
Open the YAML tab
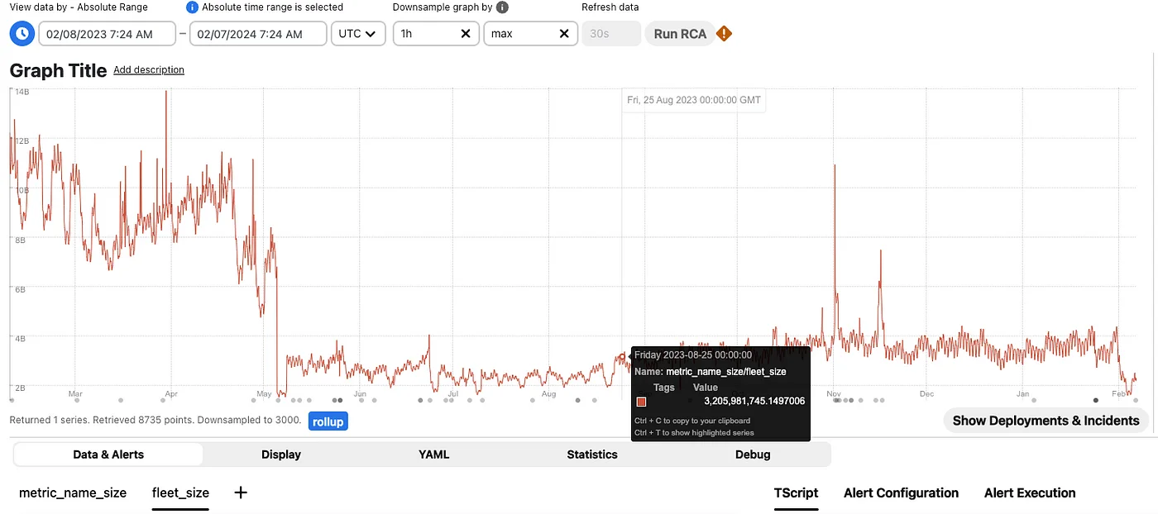point(433,455)
